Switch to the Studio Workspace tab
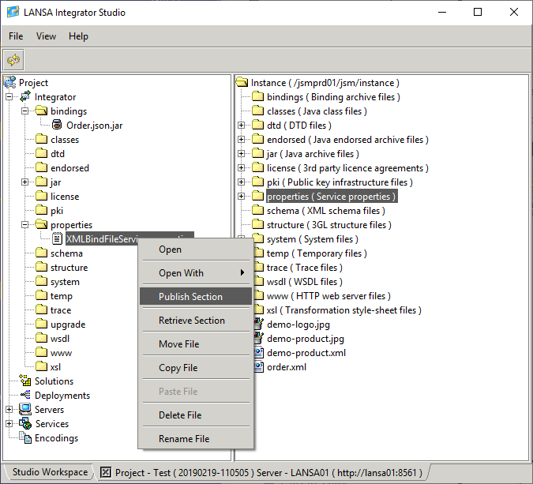Image resolution: width=533 pixels, height=484 pixels. (x=50, y=472)
